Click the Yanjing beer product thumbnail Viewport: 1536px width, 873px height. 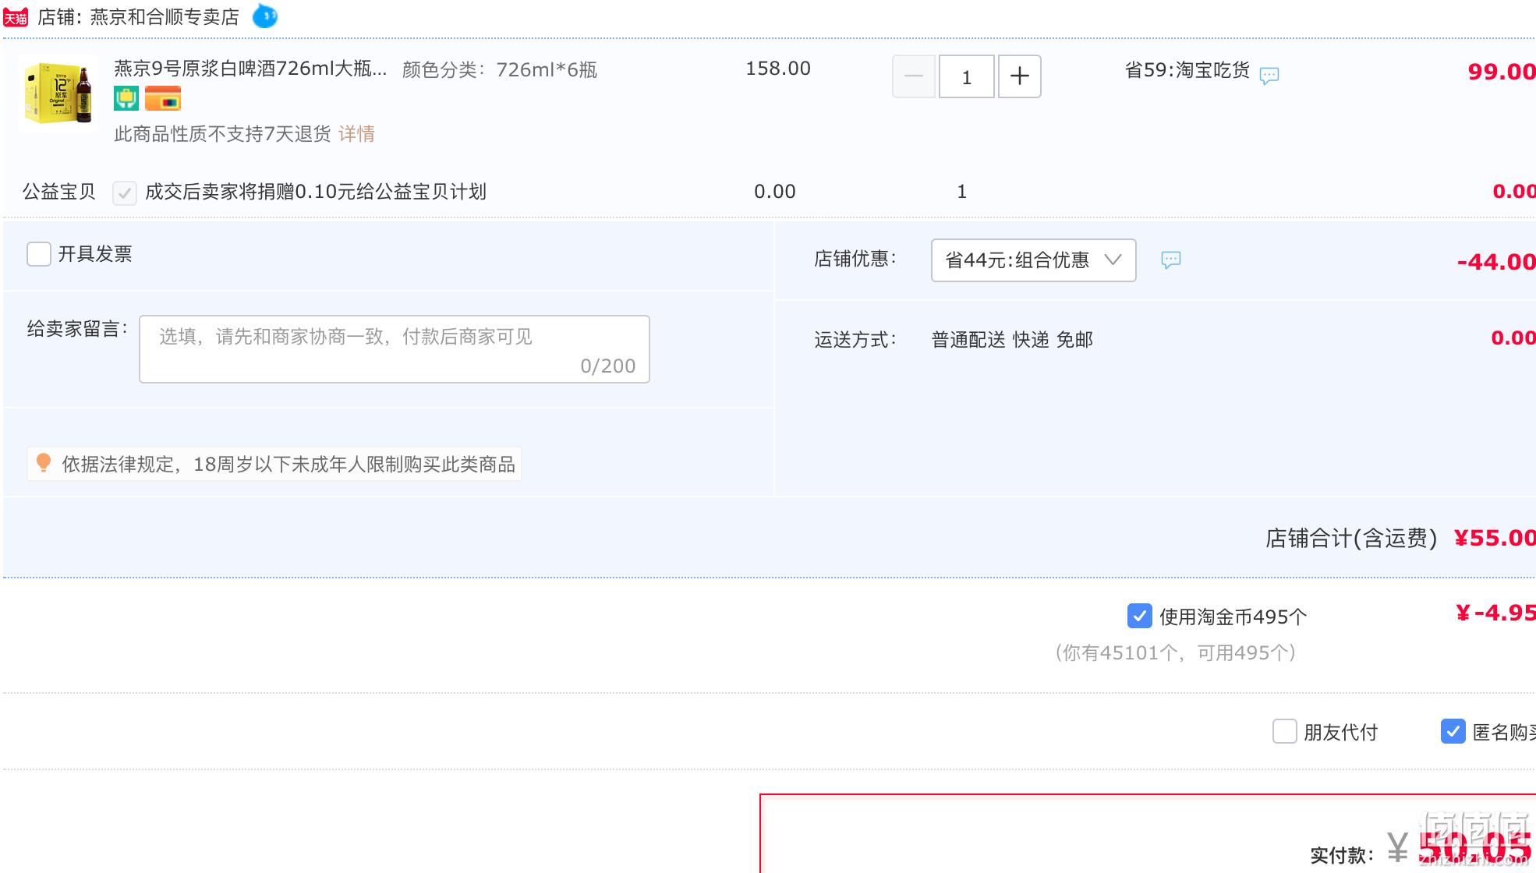pos(58,94)
